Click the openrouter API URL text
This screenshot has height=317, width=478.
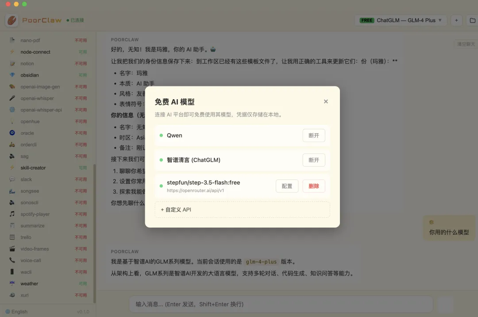(196, 190)
